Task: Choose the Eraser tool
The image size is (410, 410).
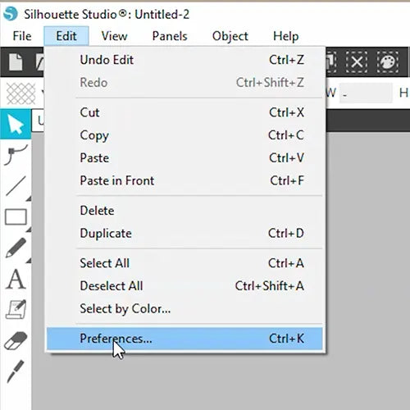Action: [16, 340]
